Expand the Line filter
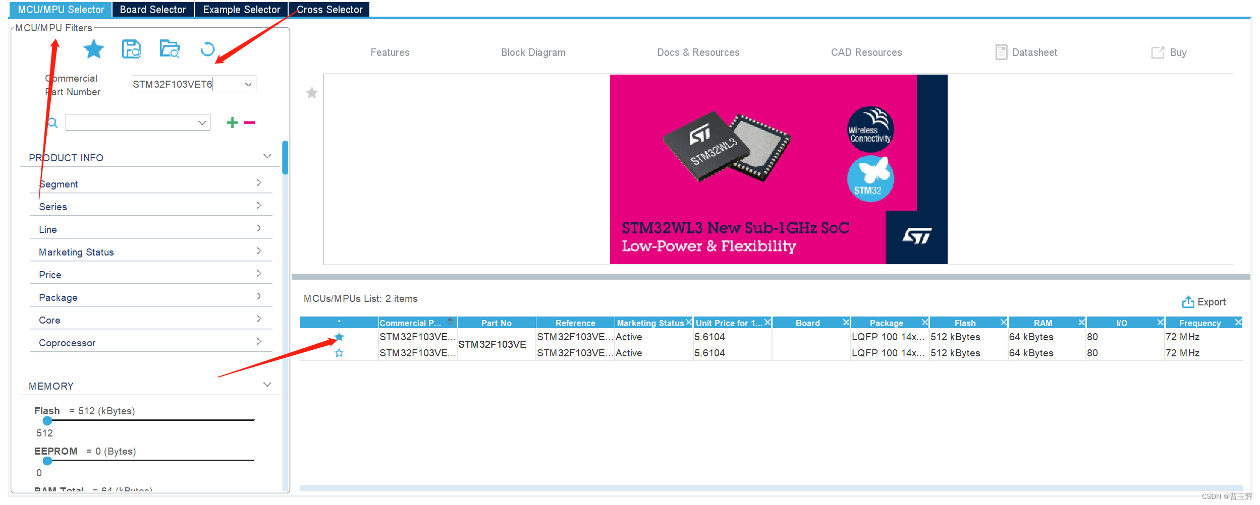This screenshot has width=1260, height=505. (x=259, y=228)
